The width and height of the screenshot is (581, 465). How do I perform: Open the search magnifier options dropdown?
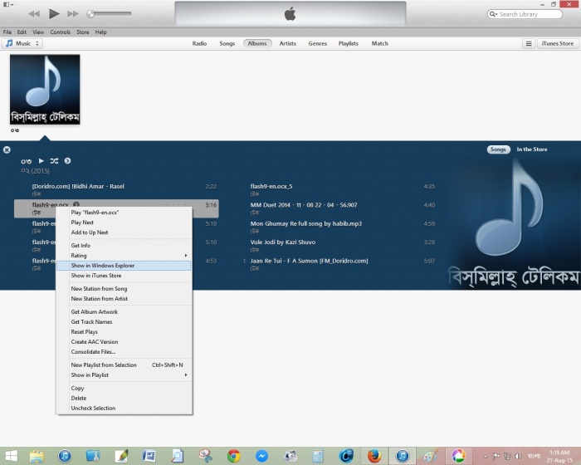[493, 14]
